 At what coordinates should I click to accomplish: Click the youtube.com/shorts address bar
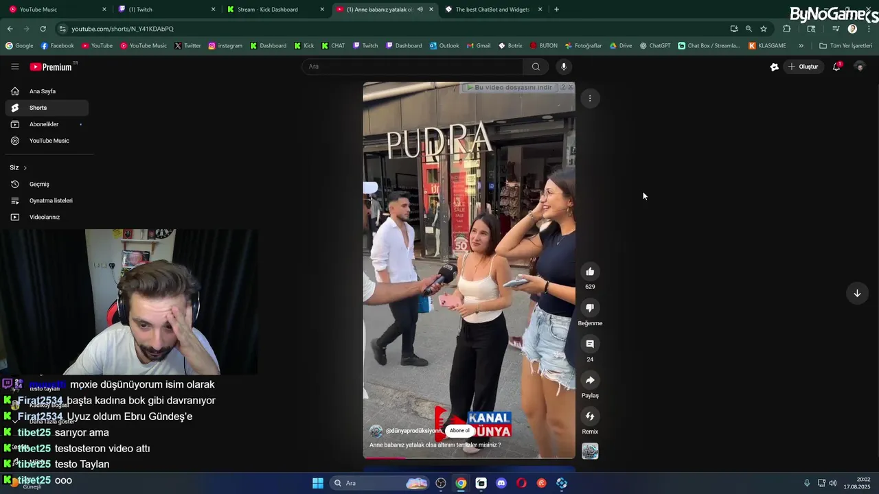pyautogui.click(x=391, y=29)
